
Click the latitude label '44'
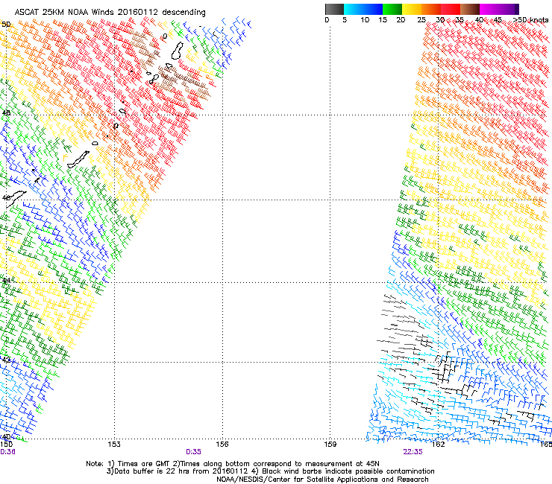point(6,281)
